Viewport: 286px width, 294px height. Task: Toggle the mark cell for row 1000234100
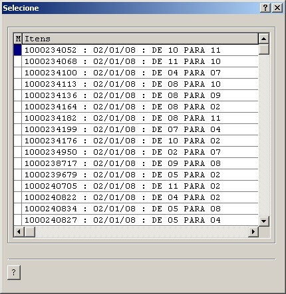18,73
